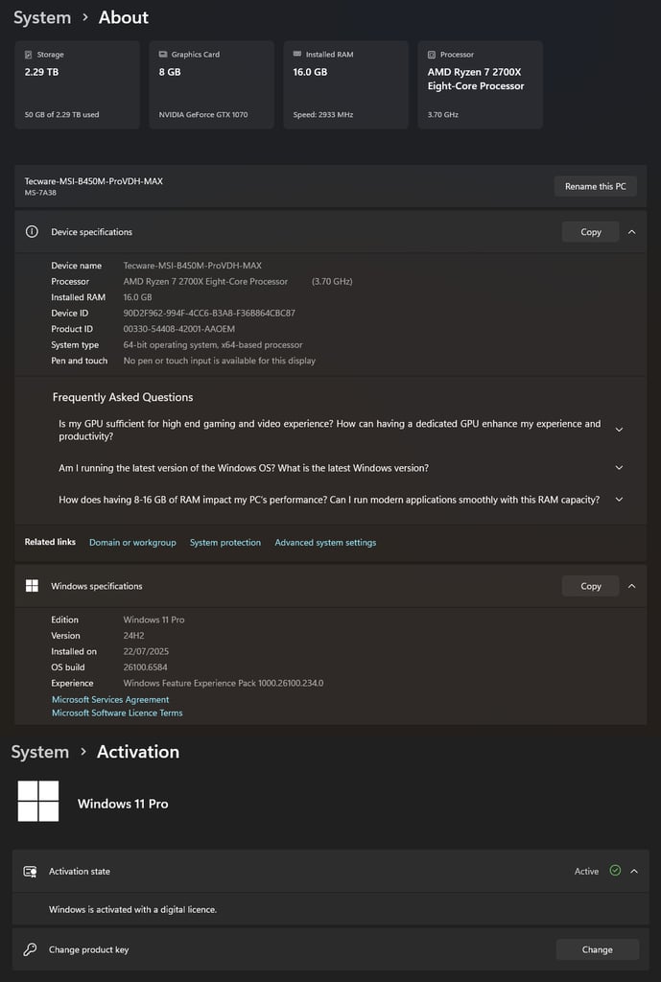Click the Graphics Card icon
The image size is (661, 982).
[x=163, y=55]
